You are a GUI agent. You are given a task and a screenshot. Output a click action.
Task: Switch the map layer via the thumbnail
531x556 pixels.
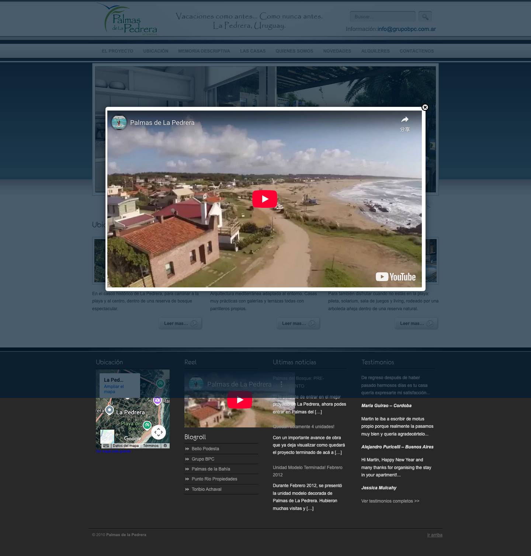(107, 436)
